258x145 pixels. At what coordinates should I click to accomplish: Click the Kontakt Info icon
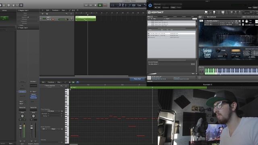(x=214, y=12)
